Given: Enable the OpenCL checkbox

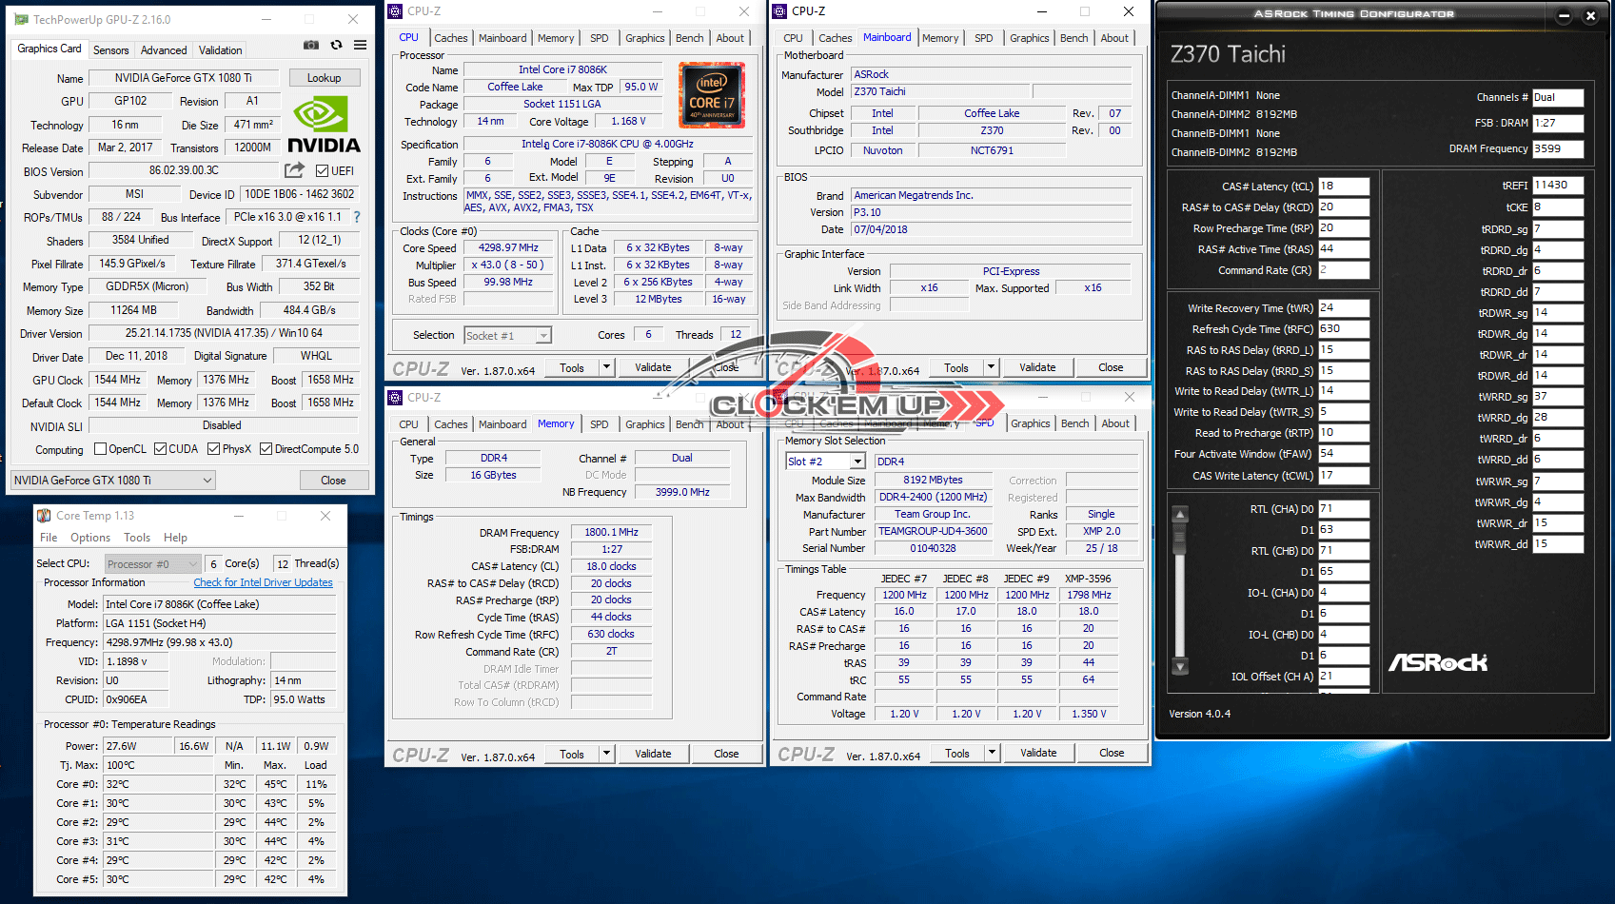Looking at the screenshot, I should [101, 449].
